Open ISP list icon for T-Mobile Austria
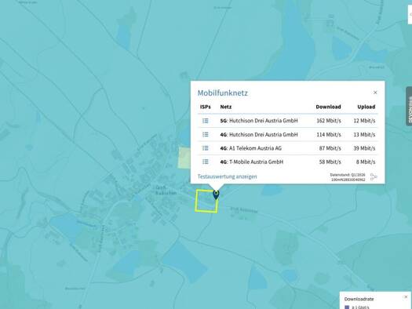 click(205, 162)
